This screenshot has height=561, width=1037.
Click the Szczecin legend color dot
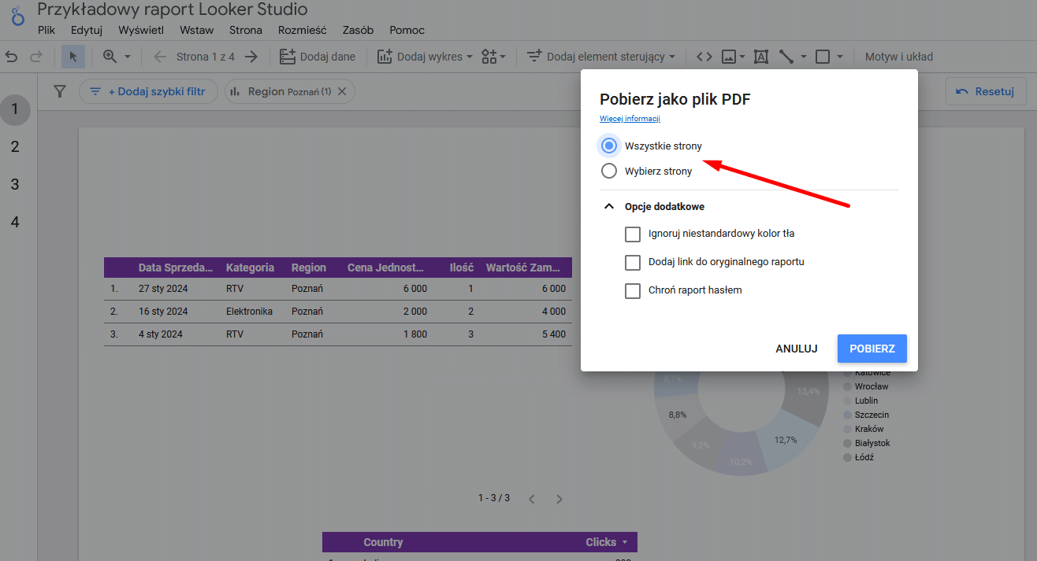coord(847,415)
